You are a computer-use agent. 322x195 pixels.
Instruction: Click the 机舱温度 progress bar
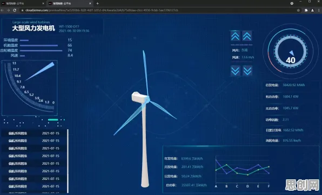point(39,45)
